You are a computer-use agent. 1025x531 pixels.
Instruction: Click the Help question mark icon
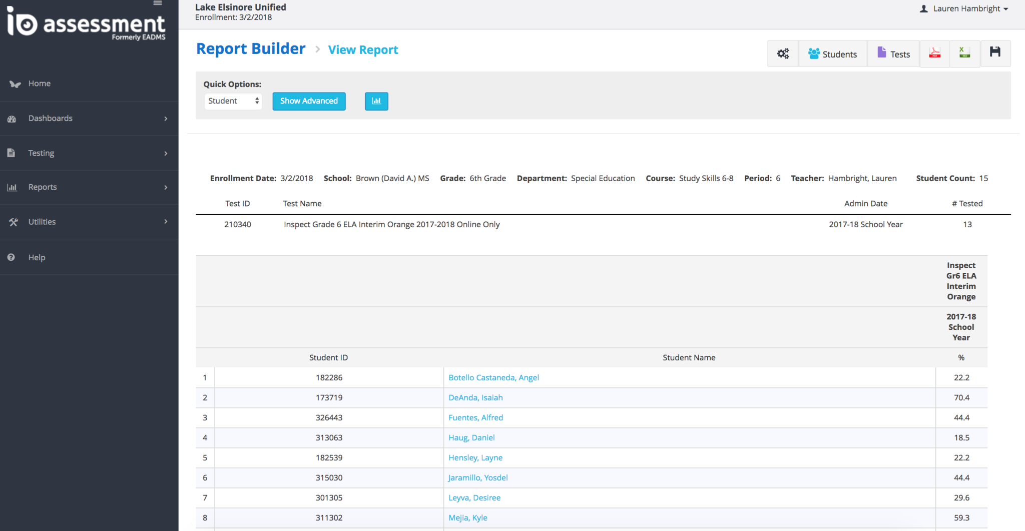(11, 257)
